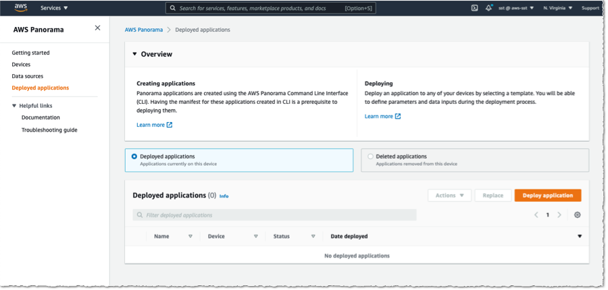Select the Deleted applications radio option
Screen dimensions: 608x290
(x=370, y=156)
